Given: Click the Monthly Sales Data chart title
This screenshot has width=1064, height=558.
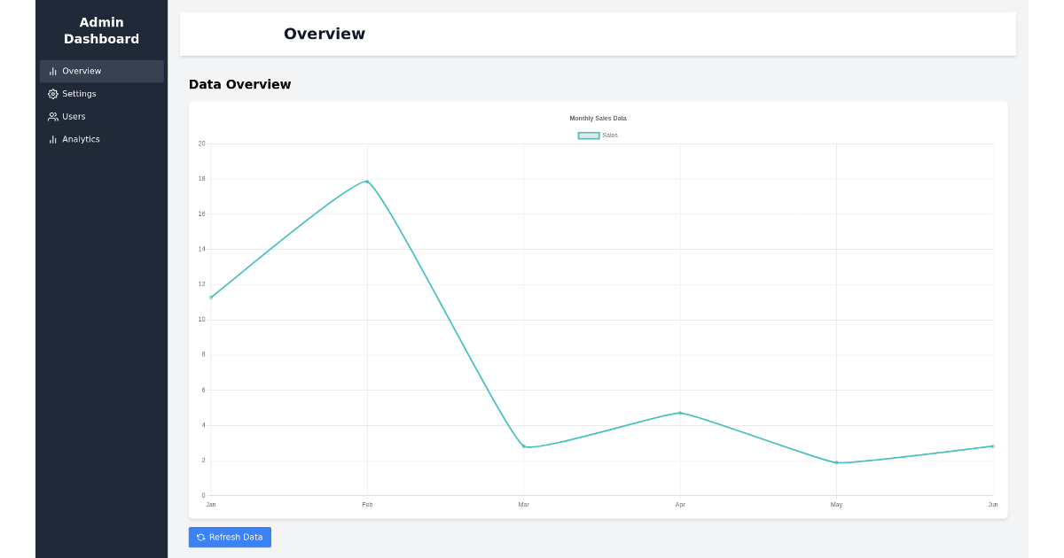Looking at the screenshot, I should 598,118.
